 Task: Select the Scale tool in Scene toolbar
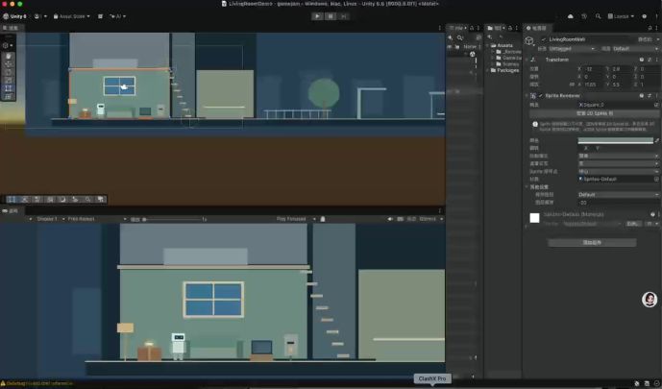(9, 80)
